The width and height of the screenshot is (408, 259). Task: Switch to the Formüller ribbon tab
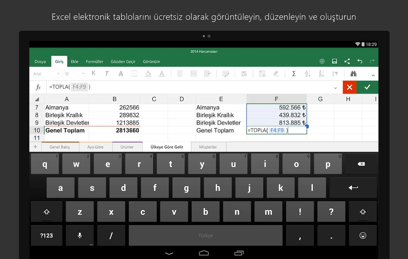pos(95,61)
